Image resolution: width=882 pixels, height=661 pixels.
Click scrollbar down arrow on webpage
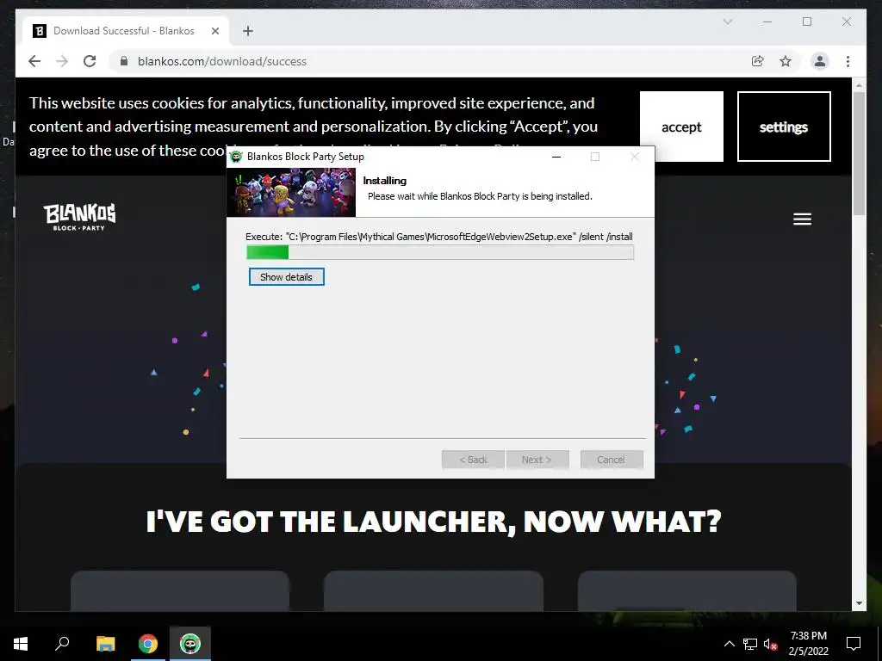(859, 603)
